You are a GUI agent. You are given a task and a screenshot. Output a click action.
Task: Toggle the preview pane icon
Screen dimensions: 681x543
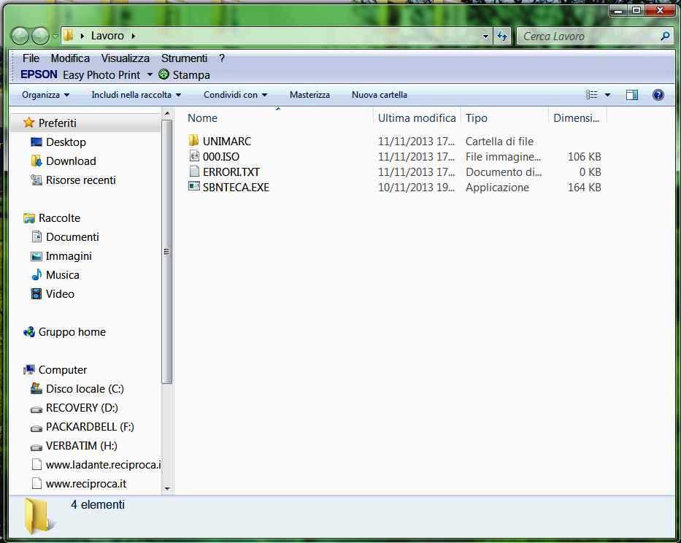(632, 95)
